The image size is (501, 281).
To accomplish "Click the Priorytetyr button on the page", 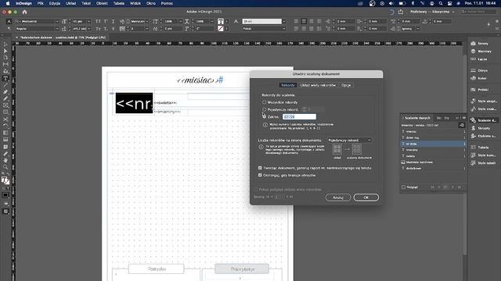I will [242, 269].
